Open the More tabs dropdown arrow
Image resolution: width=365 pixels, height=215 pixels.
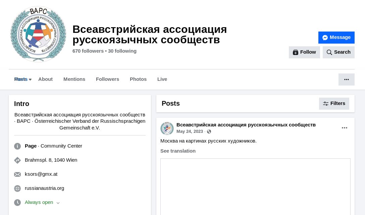[30, 79]
